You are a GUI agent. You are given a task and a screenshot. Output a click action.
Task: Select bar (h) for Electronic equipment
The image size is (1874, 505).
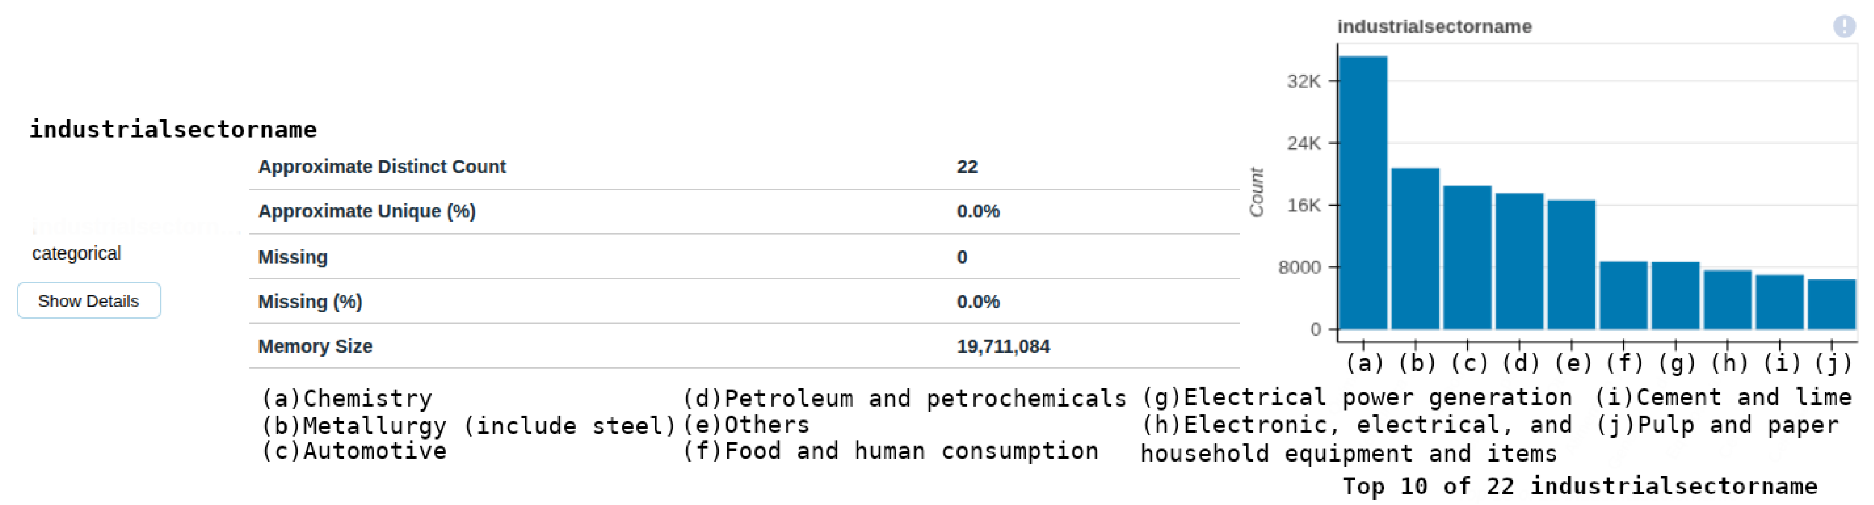point(1727,299)
